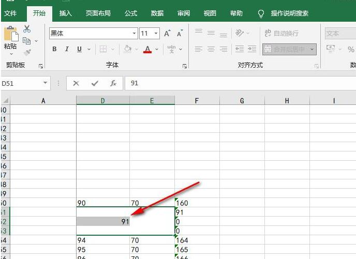356x259 pixels.
Task: Open the 字体 font dialog launcher
Action: [185, 66]
